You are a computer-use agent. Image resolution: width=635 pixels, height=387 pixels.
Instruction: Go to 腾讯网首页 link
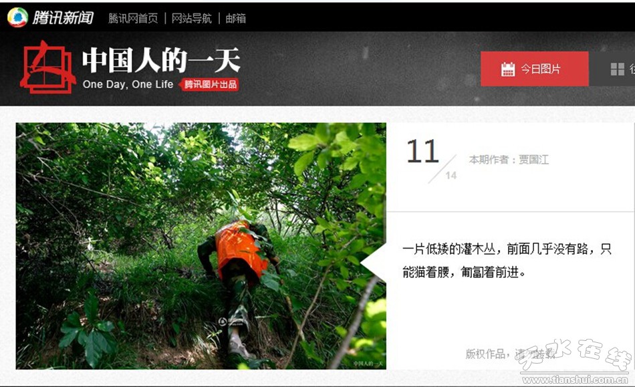pyautogui.click(x=133, y=18)
